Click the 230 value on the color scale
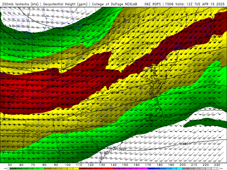Screen dimensions: 227x170 point(217,165)
